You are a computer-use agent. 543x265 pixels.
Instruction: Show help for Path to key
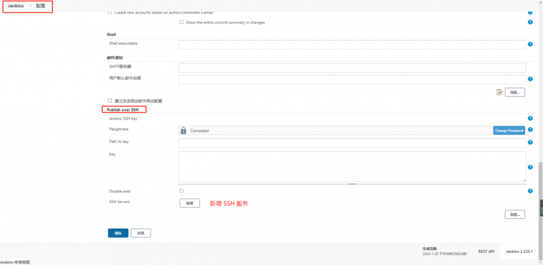[x=530, y=143]
